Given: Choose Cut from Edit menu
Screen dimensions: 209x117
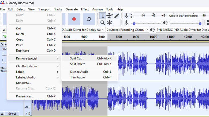Looking at the screenshot, I should click(34, 28).
